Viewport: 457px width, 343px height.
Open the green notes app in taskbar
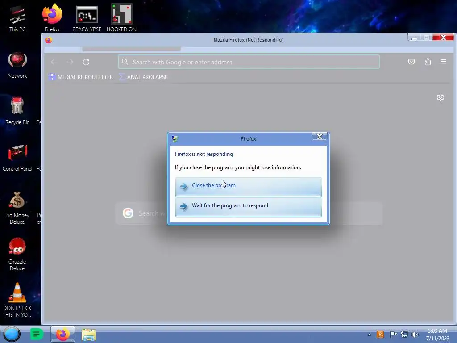click(37, 334)
